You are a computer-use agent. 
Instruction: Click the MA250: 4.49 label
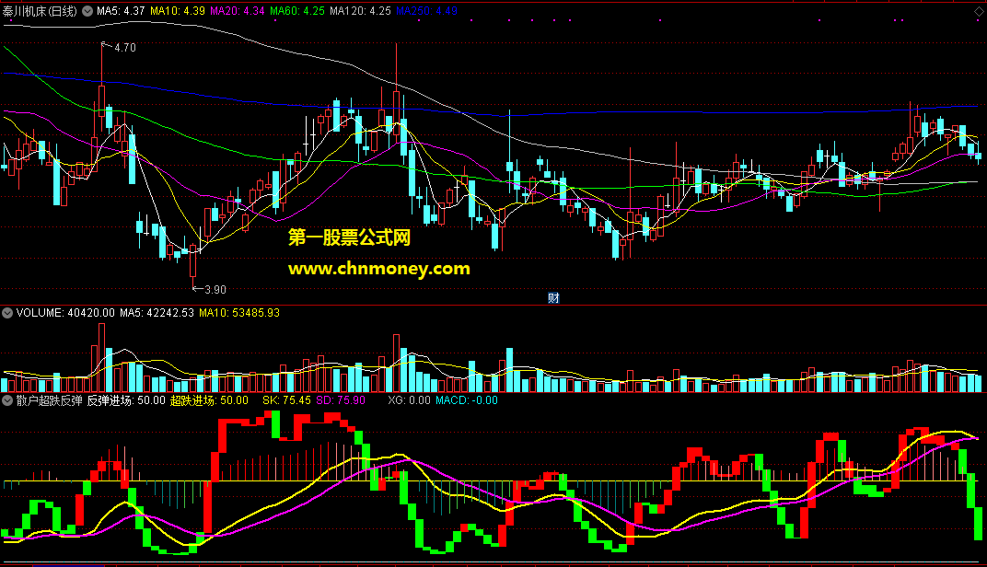tap(427, 11)
